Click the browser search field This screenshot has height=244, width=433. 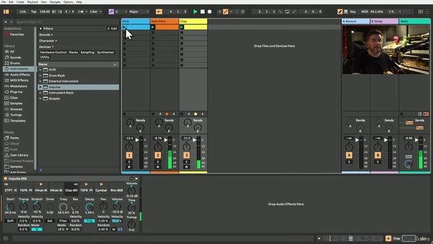click(x=68, y=22)
